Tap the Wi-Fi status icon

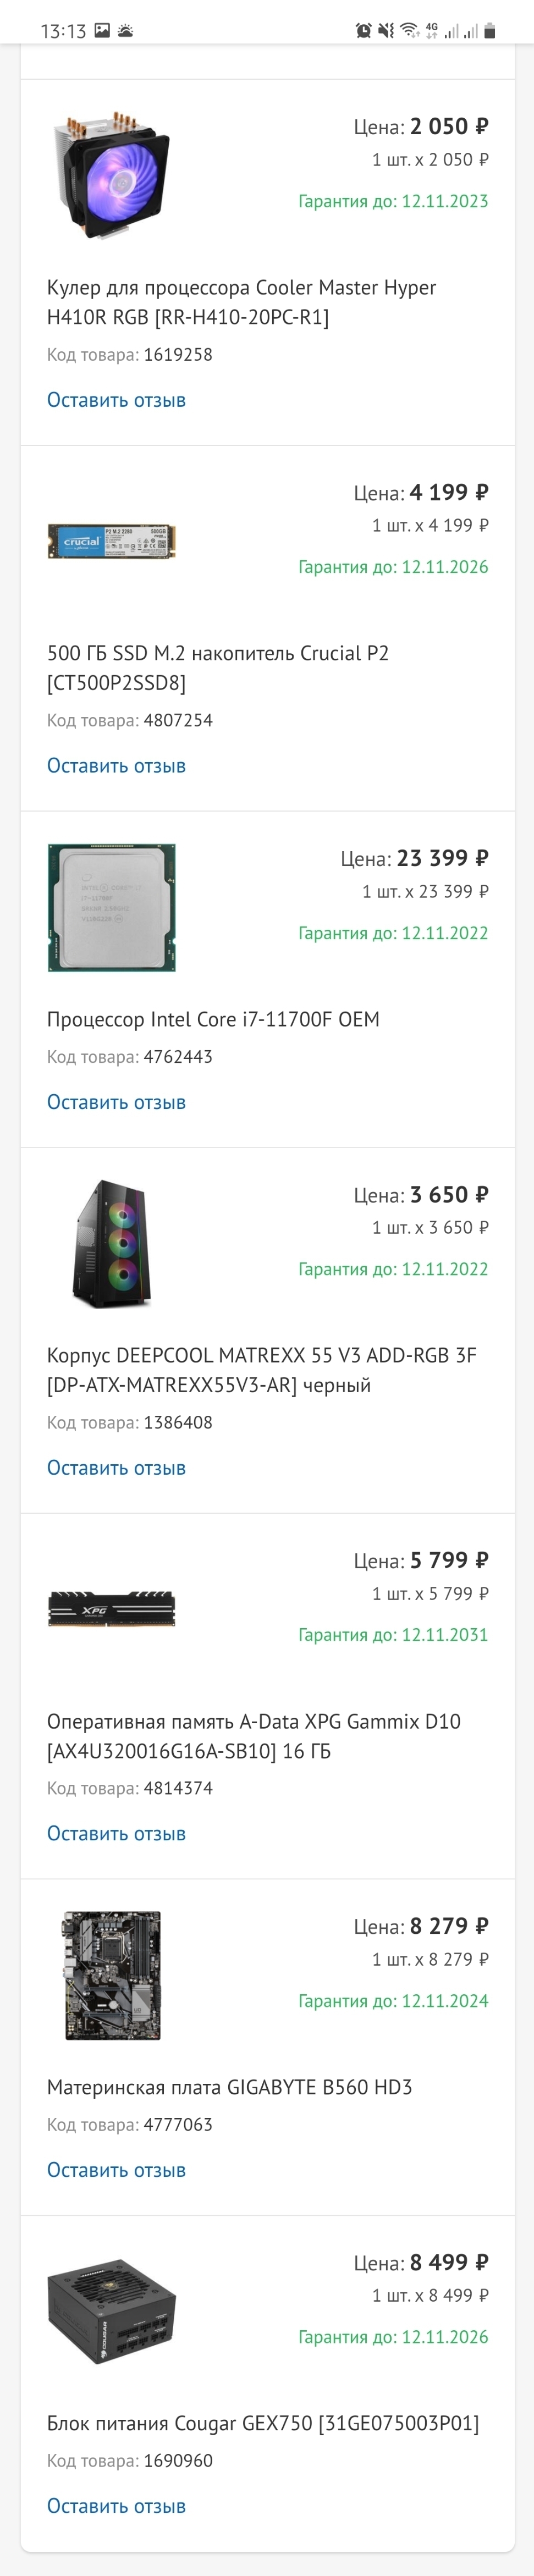pyautogui.click(x=408, y=31)
